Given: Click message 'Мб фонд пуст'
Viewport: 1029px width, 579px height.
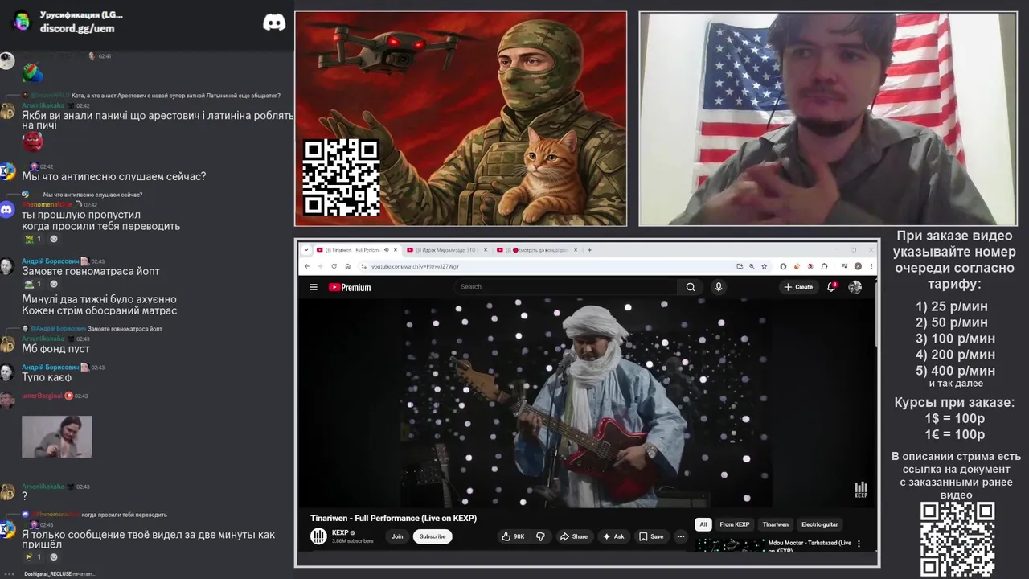Looking at the screenshot, I should tap(55, 349).
